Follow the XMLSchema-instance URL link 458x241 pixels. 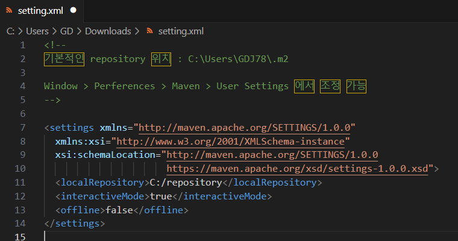coord(230,142)
